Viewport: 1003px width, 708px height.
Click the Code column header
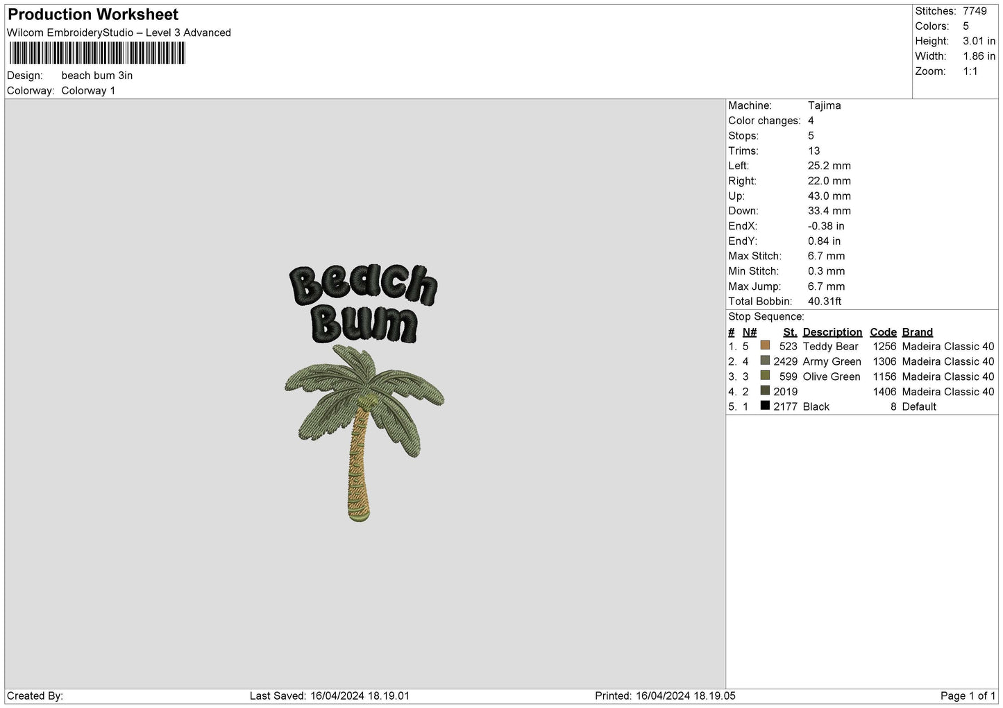point(883,332)
